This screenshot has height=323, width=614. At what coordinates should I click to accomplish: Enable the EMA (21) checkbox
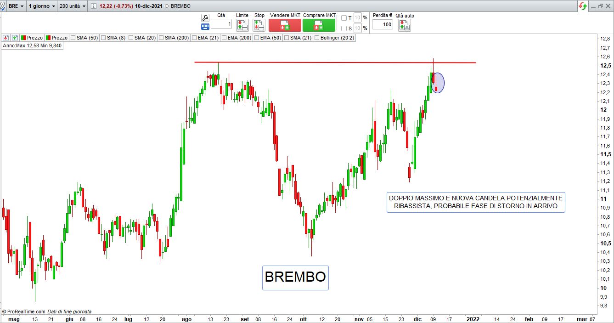194,38
